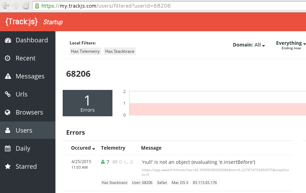Click the Daily calendar icon
The height and width of the screenshot is (193, 306).
tap(8, 149)
